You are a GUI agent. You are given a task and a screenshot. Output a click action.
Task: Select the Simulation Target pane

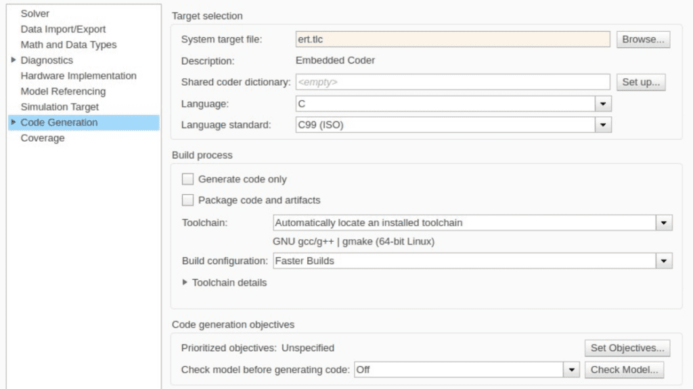[60, 107]
